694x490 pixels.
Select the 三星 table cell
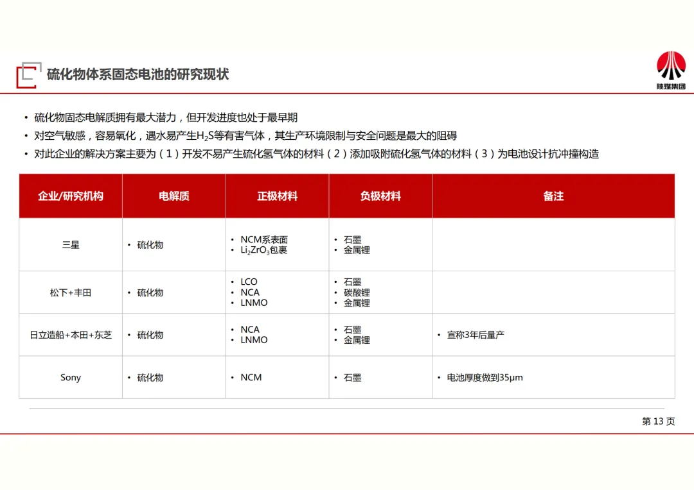(x=71, y=245)
